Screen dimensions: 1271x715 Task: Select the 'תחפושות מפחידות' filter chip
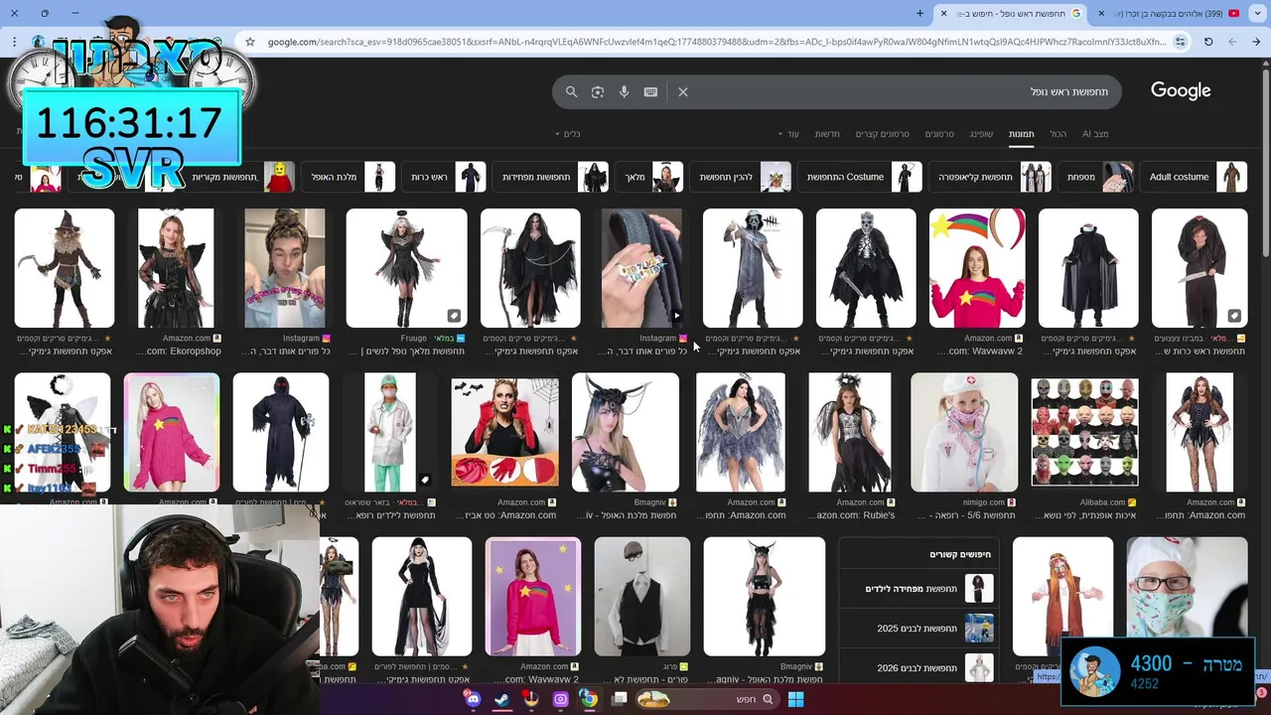(551, 177)
